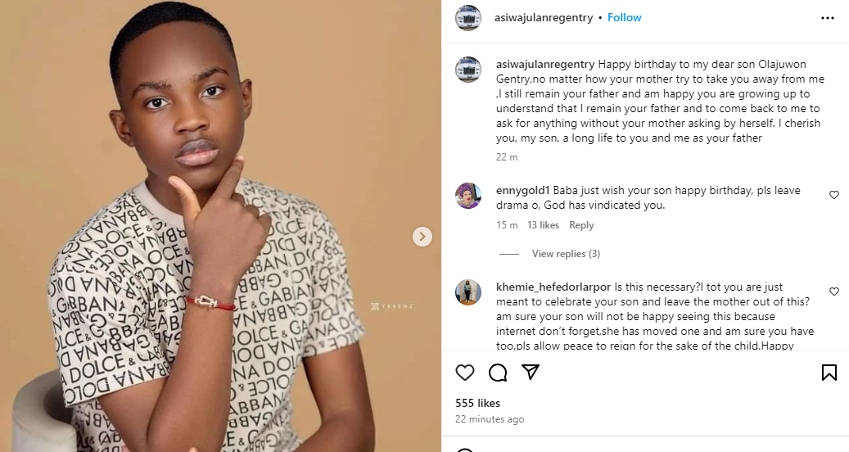
Task: Open asiwajulanregentry profile picture in the header
Action: coord(468,18)
